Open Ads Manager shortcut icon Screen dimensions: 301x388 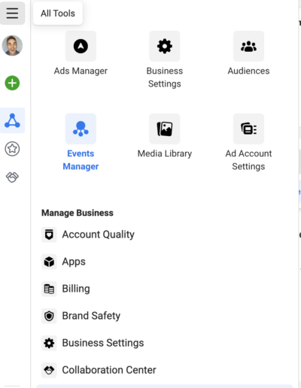81,46
